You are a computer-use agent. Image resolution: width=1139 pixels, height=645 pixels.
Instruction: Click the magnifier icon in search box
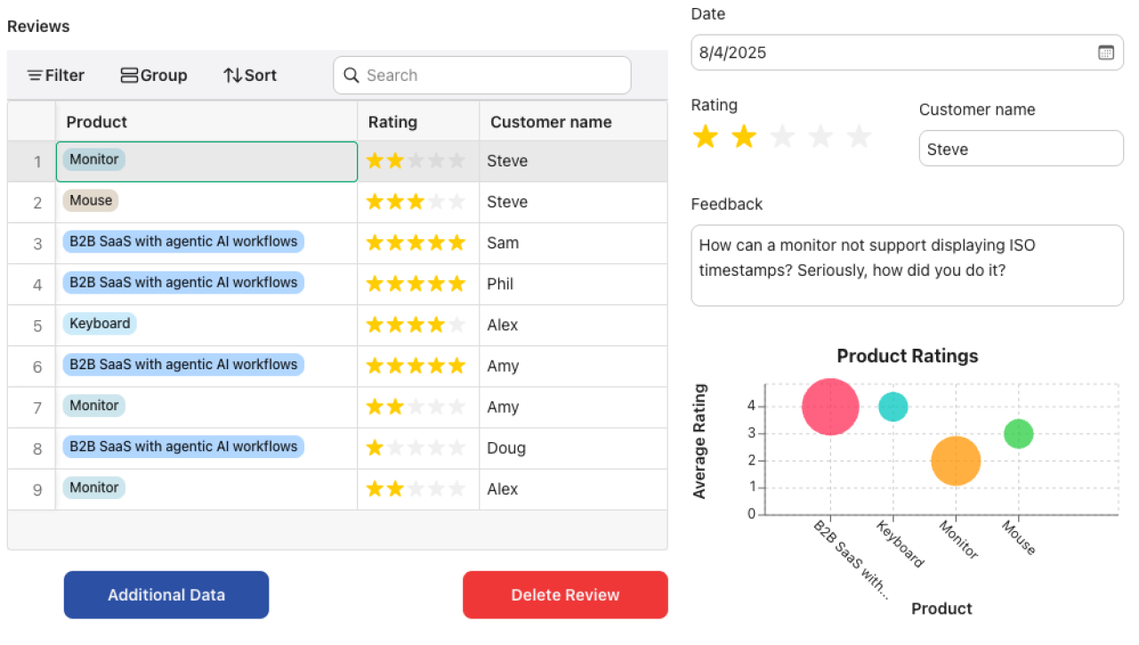click(x=351, y=76)
